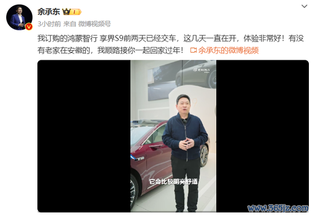Image resolution: width=312 pixels, height=216 pixels.
Task: Click the subtitle 它会比较明亮舒适
Action: click(173, 181)
